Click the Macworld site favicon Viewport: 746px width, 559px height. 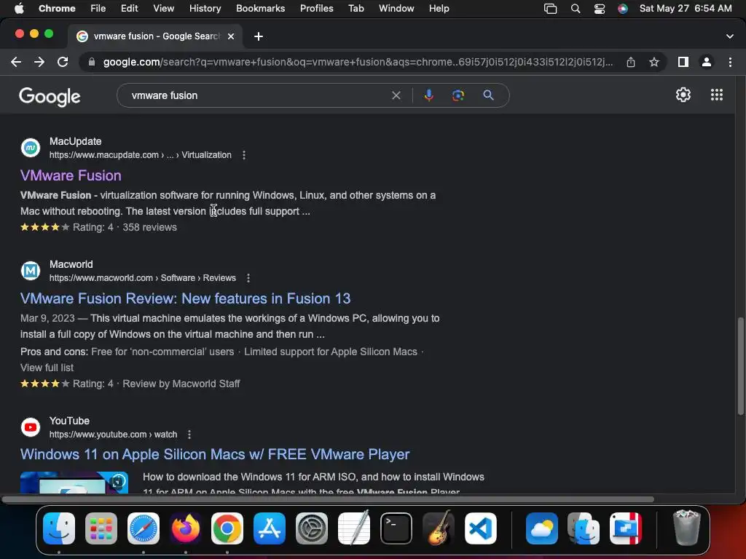point(31,271)
